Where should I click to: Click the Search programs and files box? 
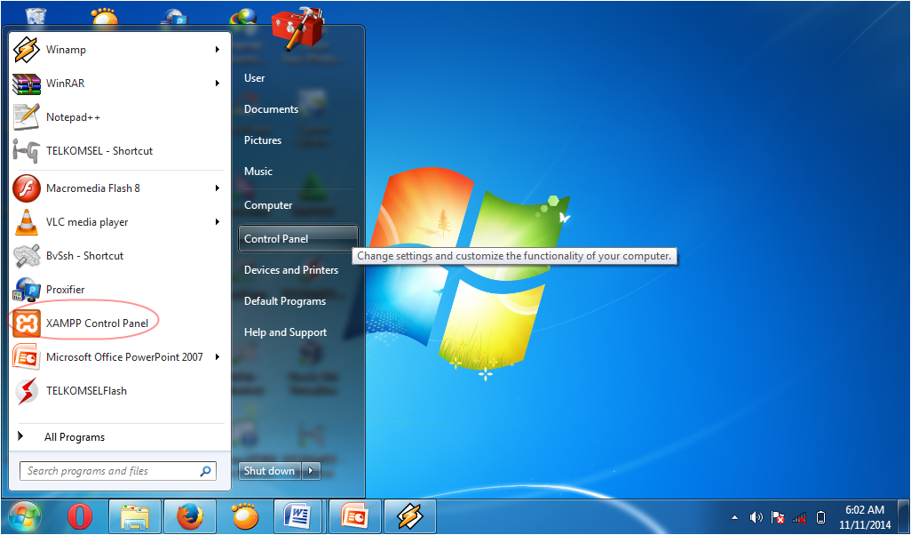(110, 471)
